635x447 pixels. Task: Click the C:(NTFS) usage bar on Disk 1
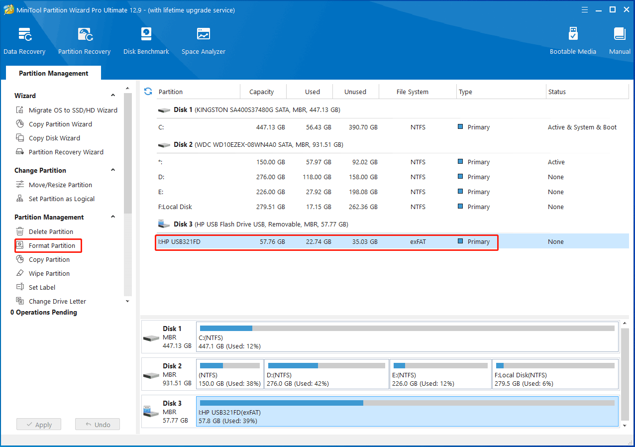coord(407,329)
